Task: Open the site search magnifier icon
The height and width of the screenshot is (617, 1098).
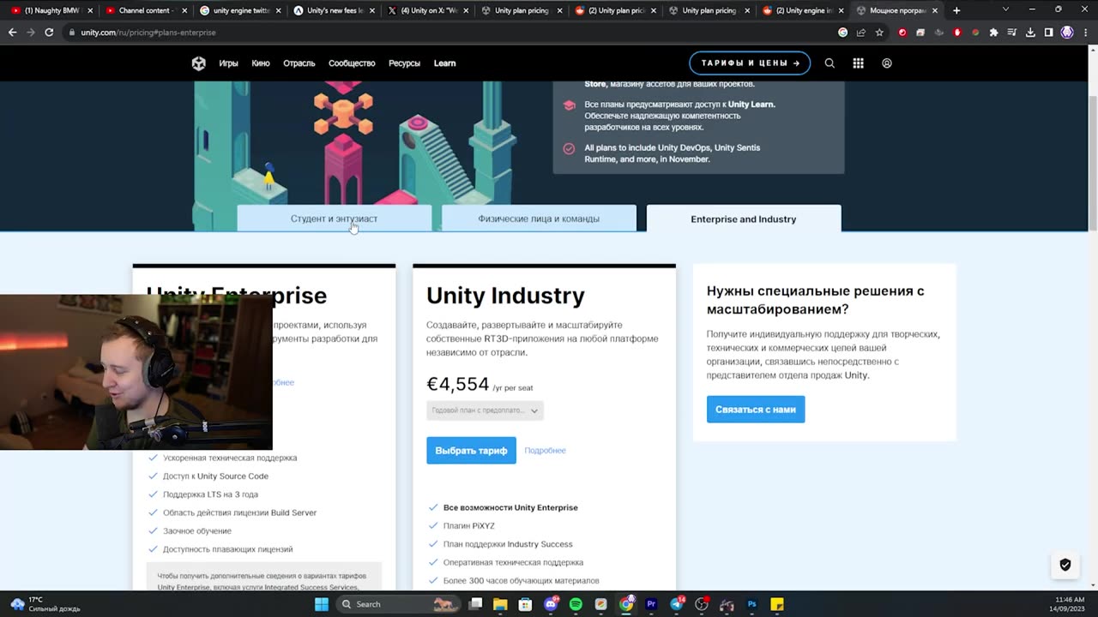Action: (x=830, y=63)
